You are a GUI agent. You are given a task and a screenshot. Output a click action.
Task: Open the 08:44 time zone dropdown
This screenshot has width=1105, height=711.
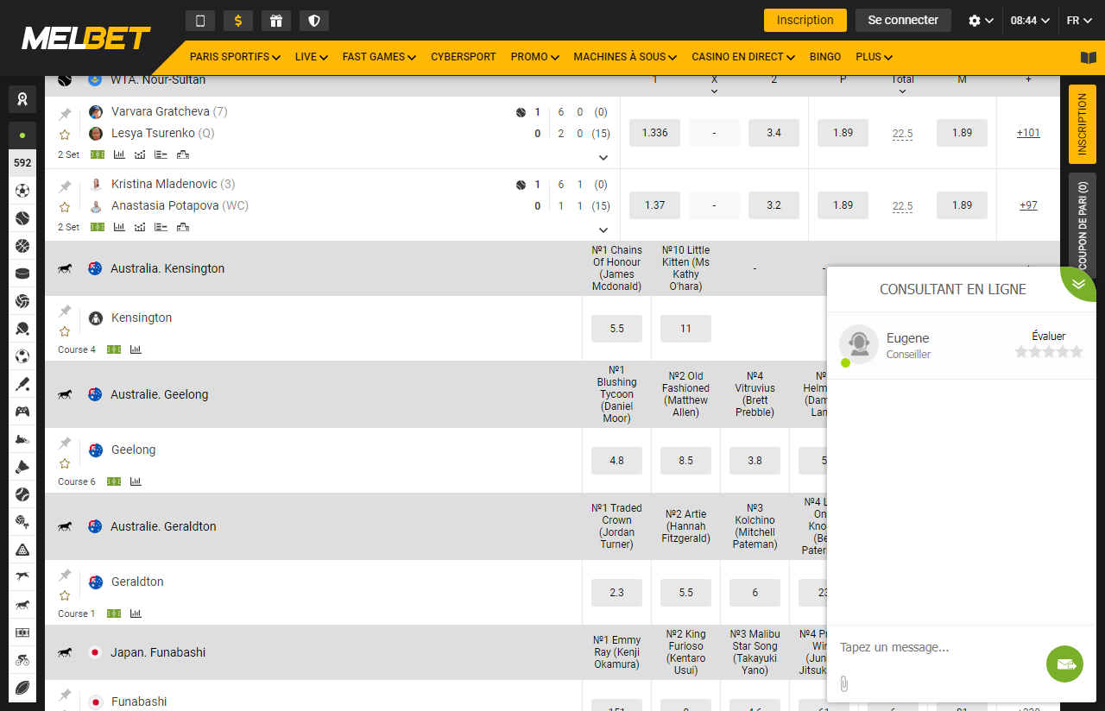point(1030,21)
